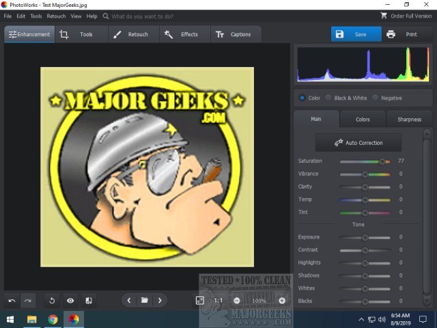437x328 pixels.
Task: Open the Retouch menu in menu bar
Action: pos(56,16)
